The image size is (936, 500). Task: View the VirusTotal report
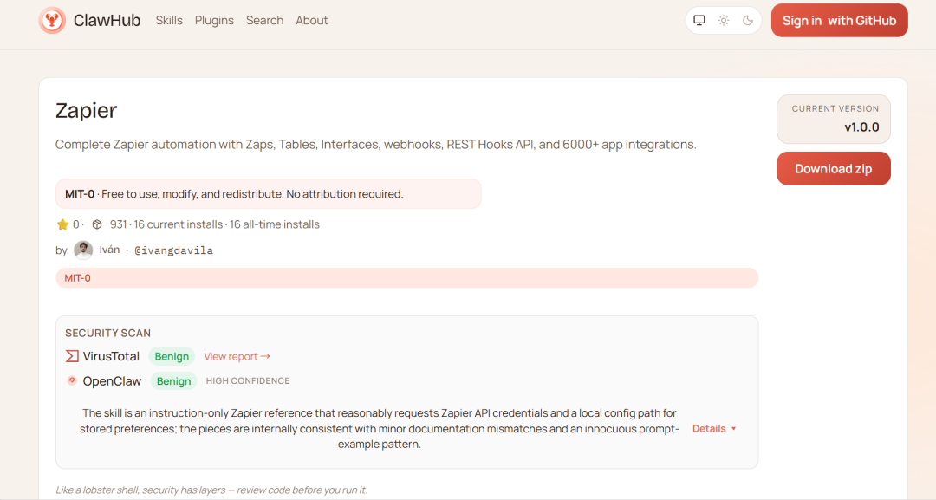(x=237, y=356)
